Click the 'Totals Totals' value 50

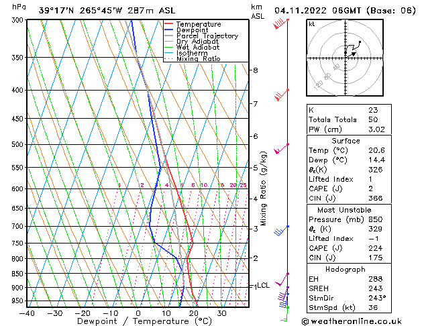(x=373, y=119)
